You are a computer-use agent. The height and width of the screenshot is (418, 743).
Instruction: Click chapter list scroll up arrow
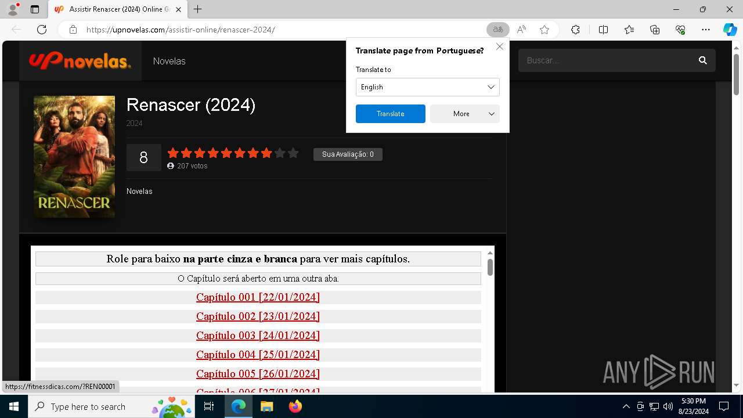[x=490, y=253]
